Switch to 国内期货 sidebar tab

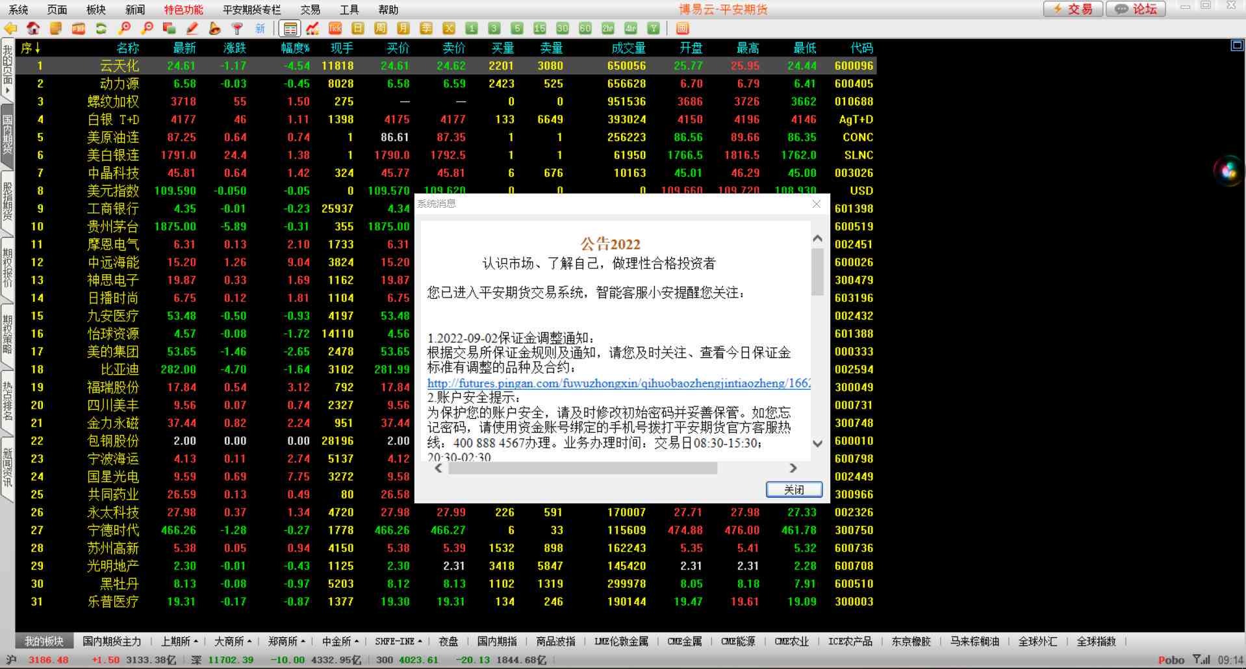[x=8, y=135]
